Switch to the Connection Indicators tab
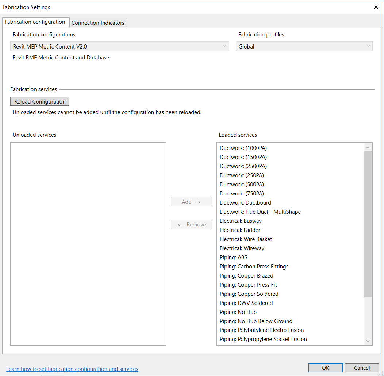The image size is (384, 376). (x=98, y=22)
